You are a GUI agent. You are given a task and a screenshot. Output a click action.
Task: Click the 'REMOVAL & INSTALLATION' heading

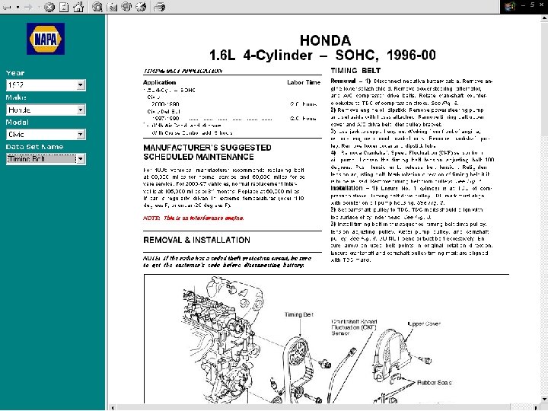point(197,240)
